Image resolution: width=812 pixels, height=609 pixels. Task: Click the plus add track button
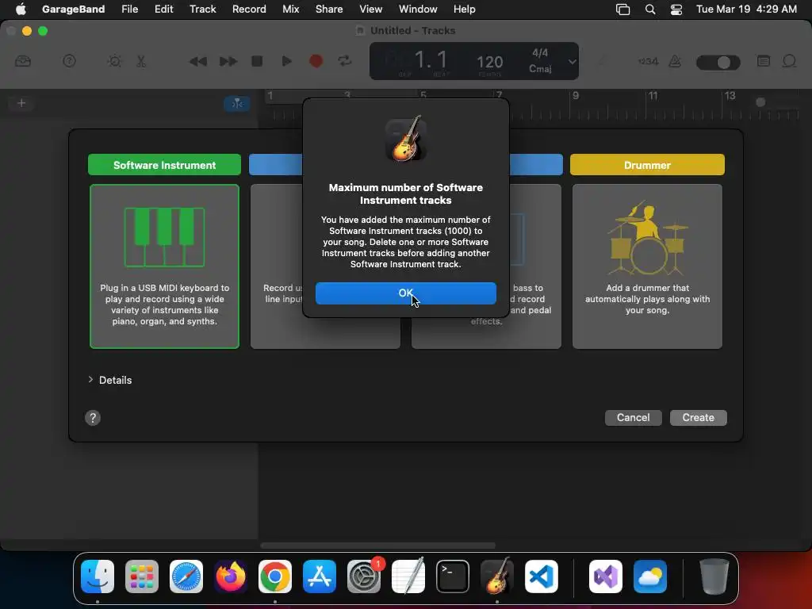21,103
